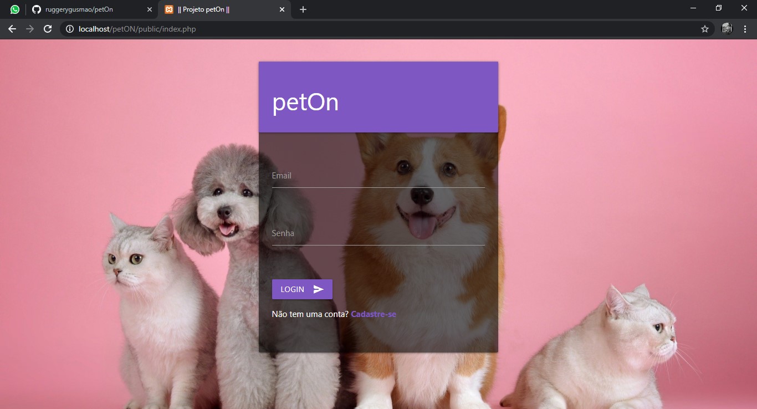Minimize the browser window

point(693,8)
